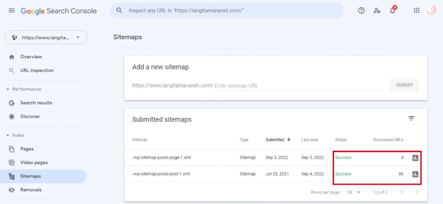Click the Enter sitemap URL field
The image size is (443, 204).
point(299,86)
